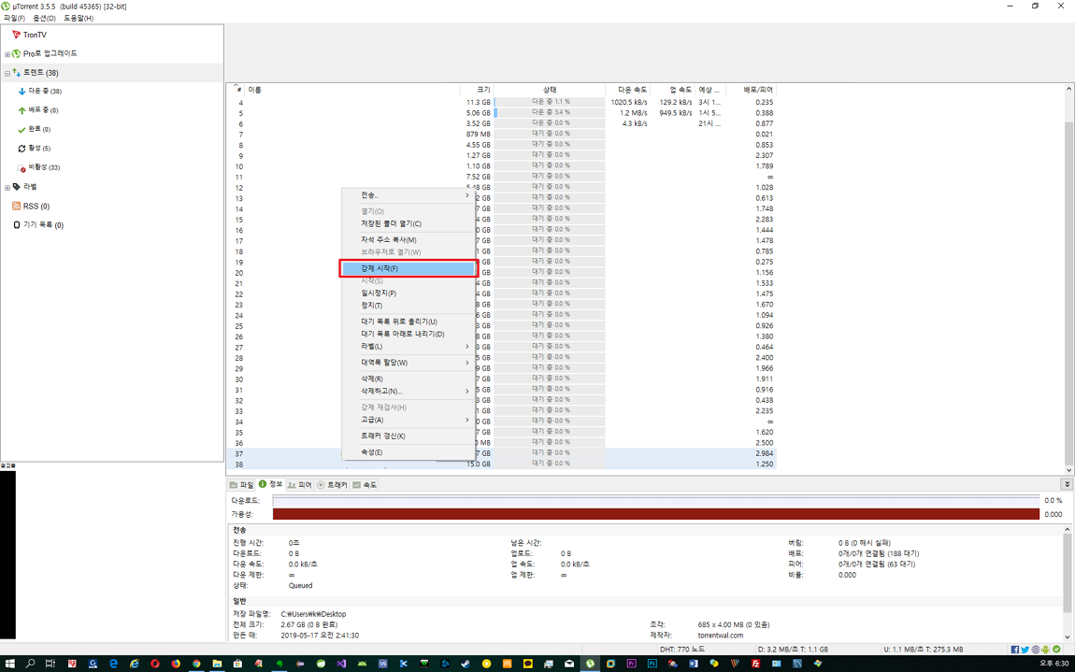Switch to the 파일 tab

click(x=241, y=485)
